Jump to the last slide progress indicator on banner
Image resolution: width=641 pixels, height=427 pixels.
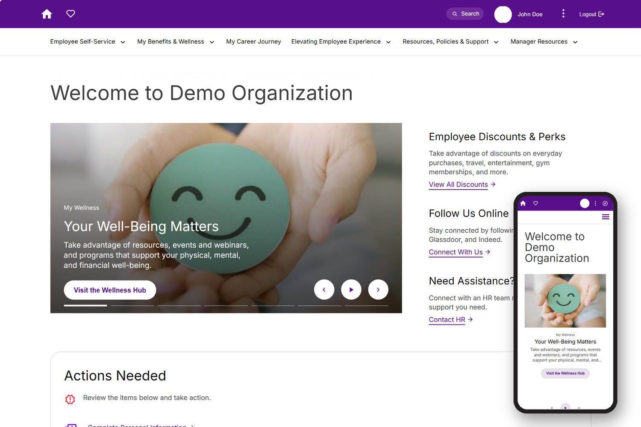[x=367, y=305]
